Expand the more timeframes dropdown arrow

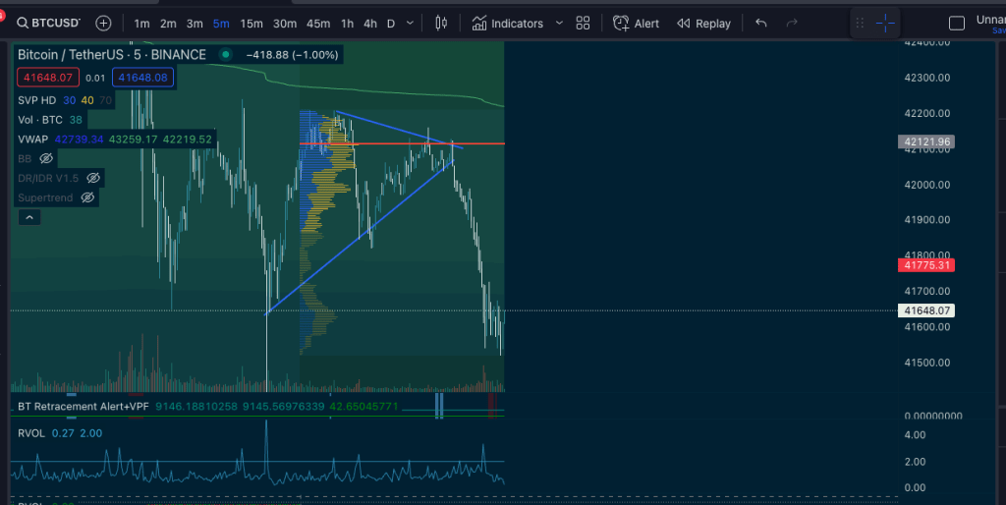click(x=410, y=23)
